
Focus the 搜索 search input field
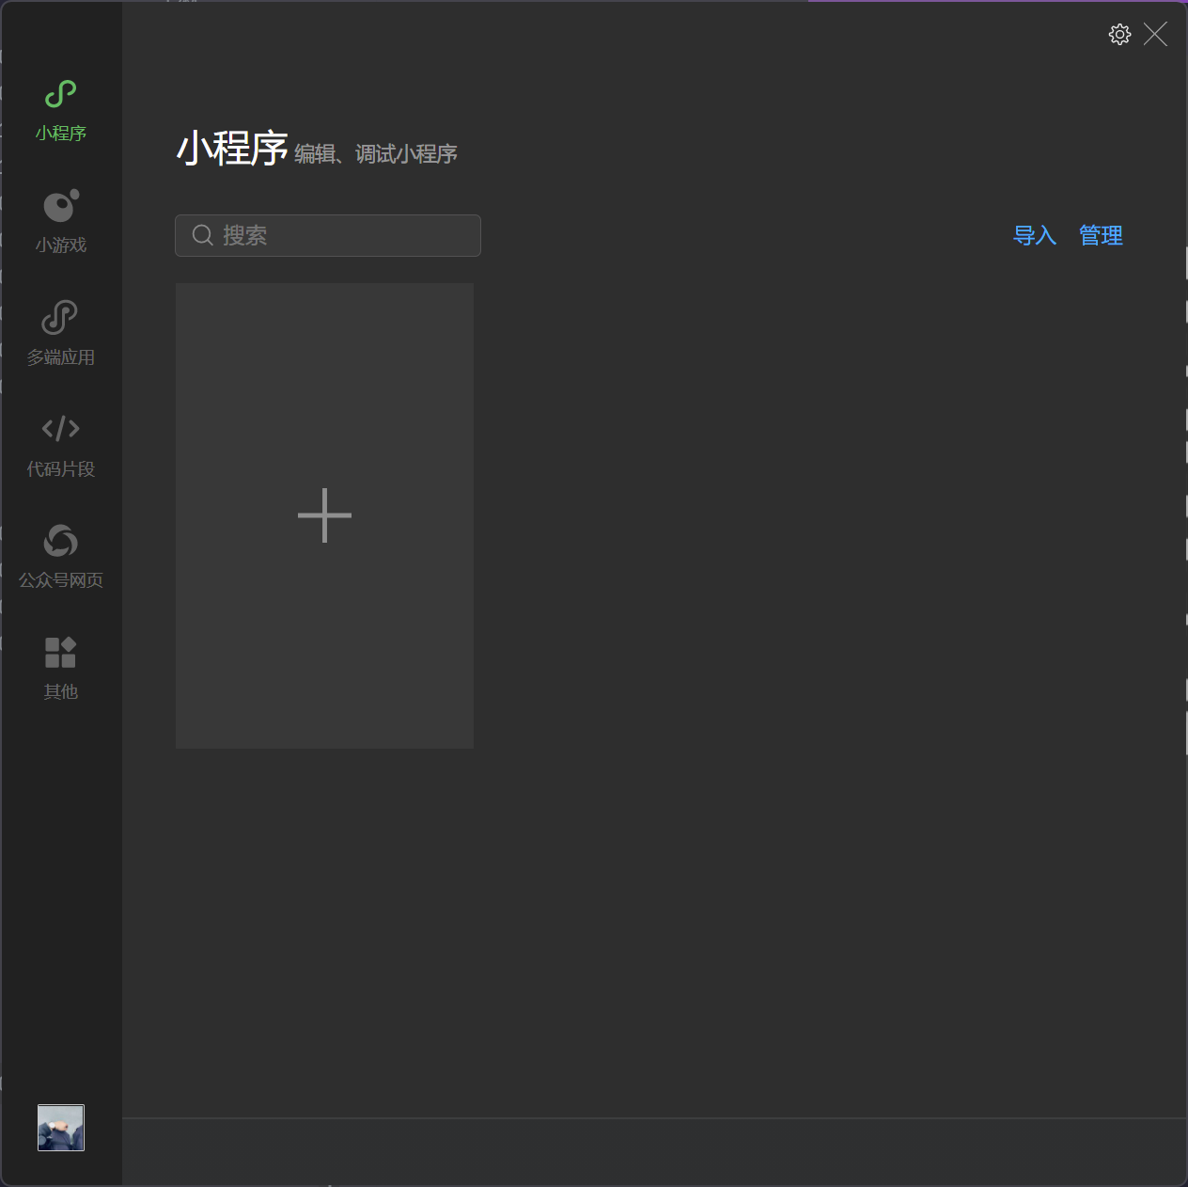pyautogui.click(x=348, y=235)
